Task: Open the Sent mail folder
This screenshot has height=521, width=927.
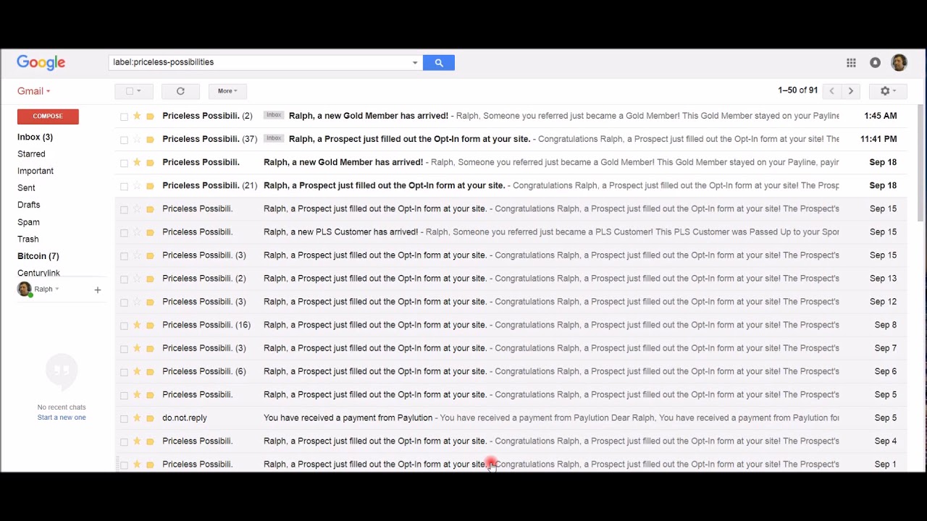Action: click(x=26, y=188)
